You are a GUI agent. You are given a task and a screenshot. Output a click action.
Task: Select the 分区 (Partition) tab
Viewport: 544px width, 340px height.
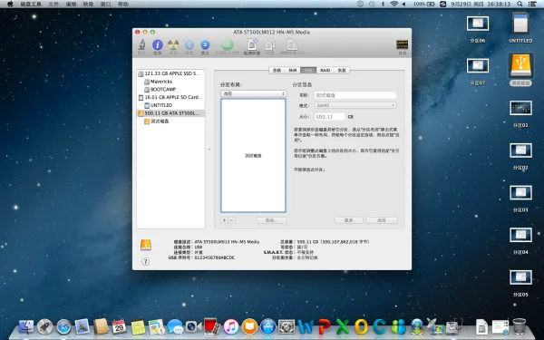tap(308, 71)
